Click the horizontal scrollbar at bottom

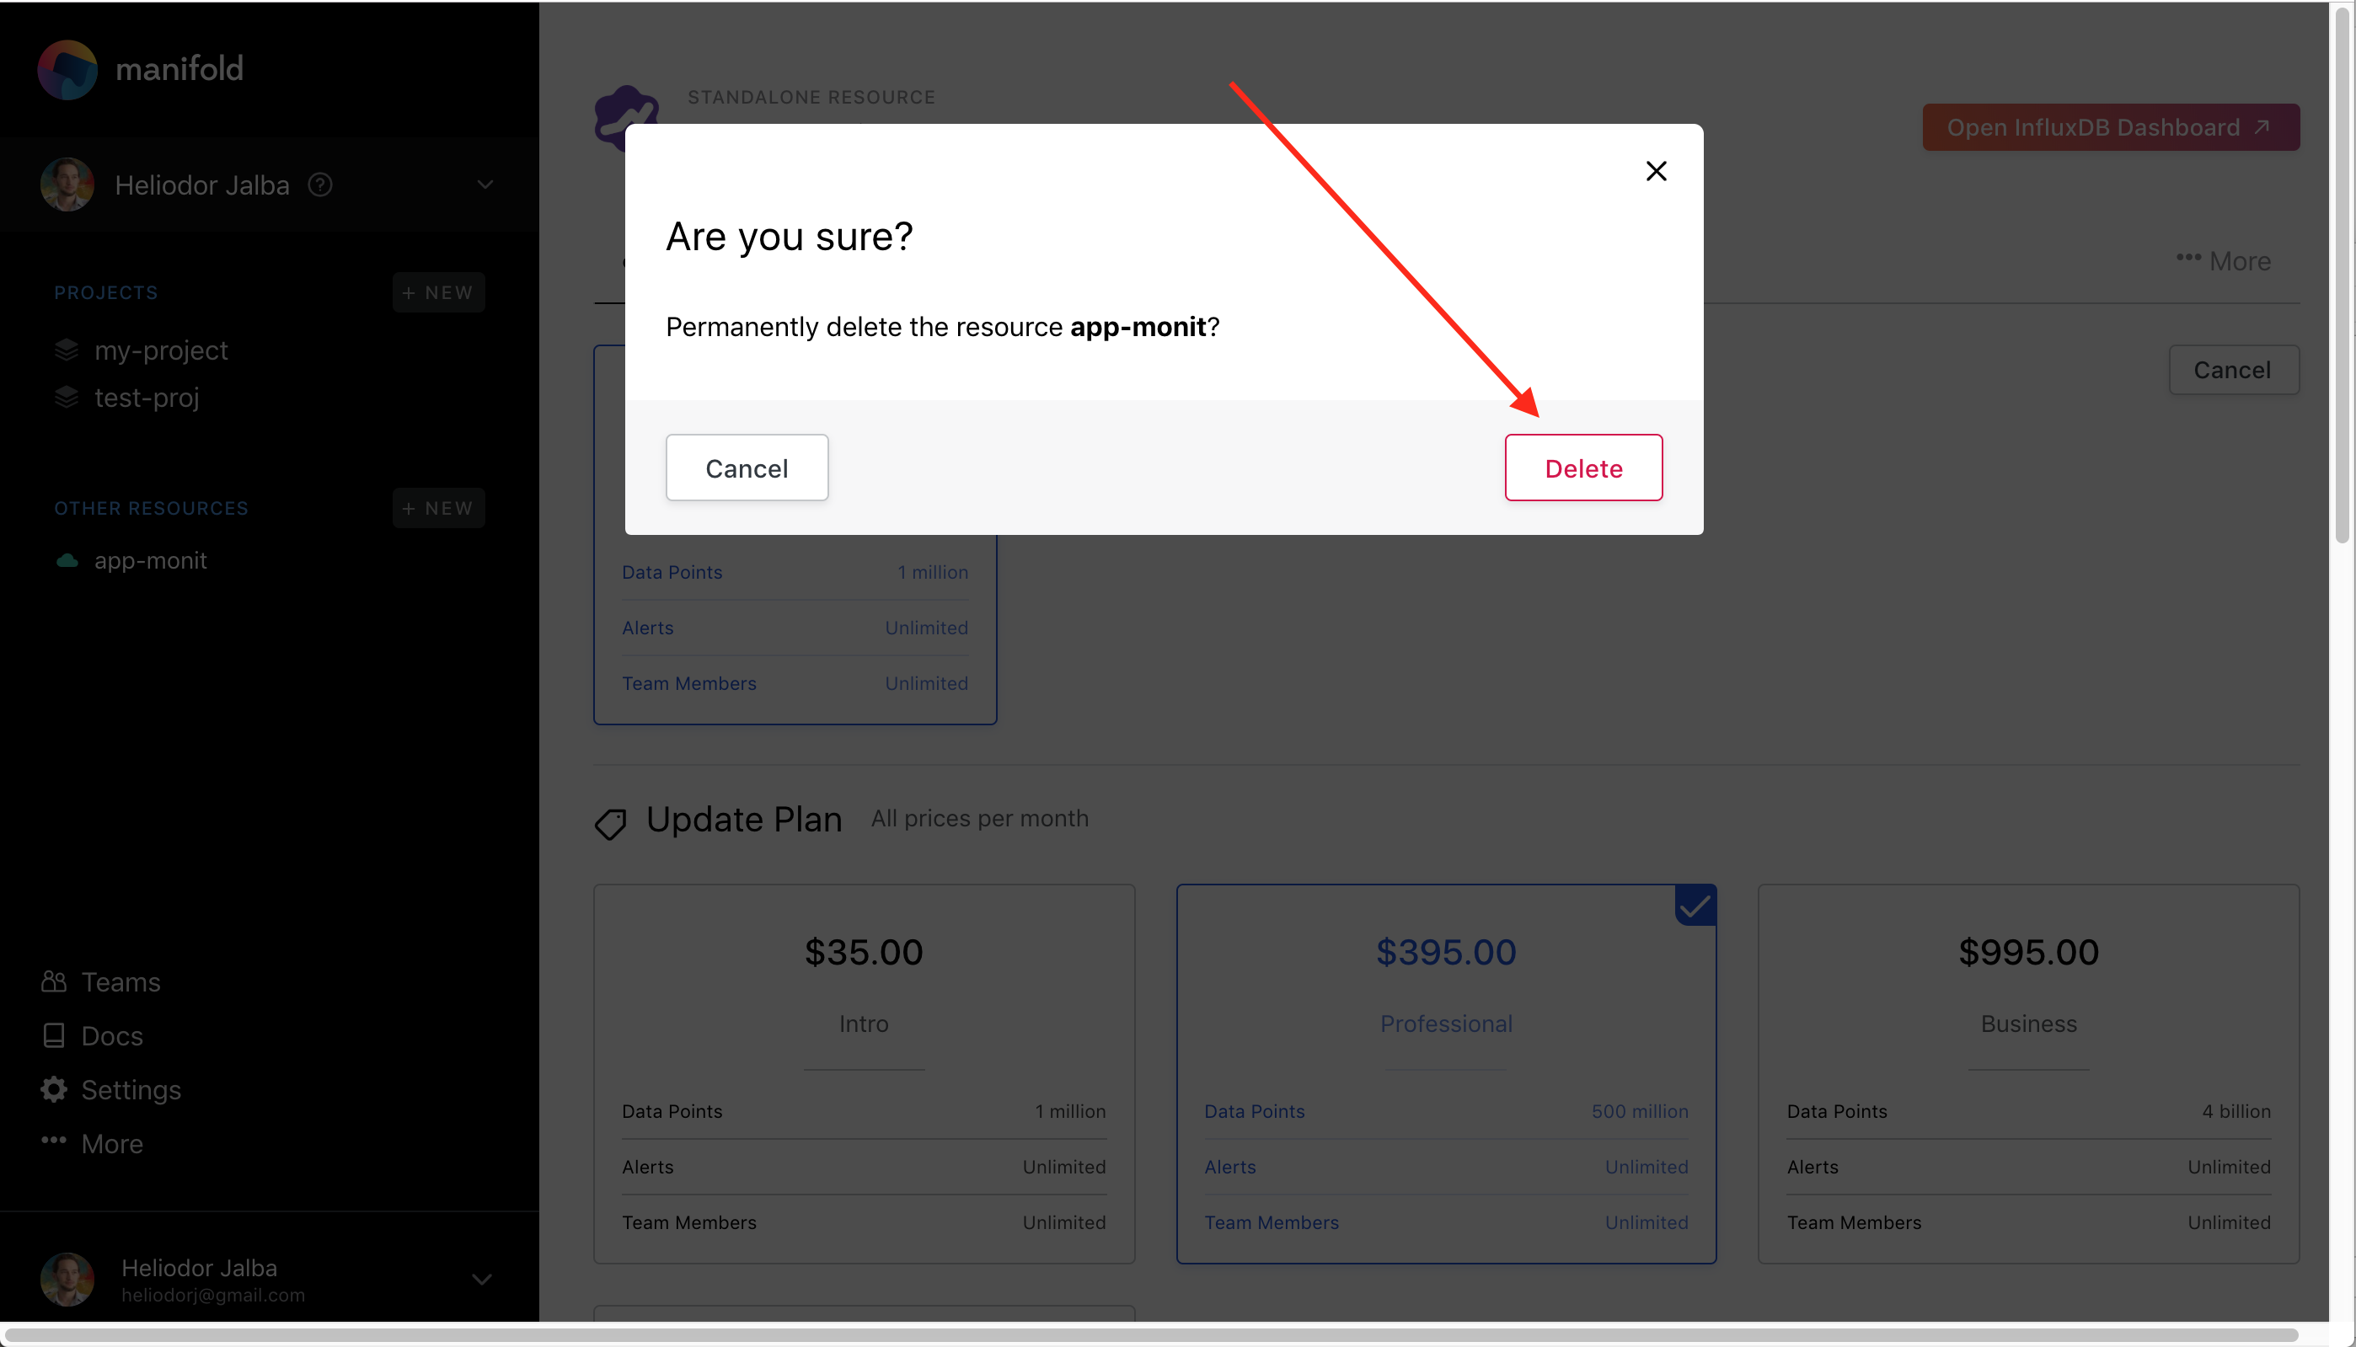click(1152, 1334)
